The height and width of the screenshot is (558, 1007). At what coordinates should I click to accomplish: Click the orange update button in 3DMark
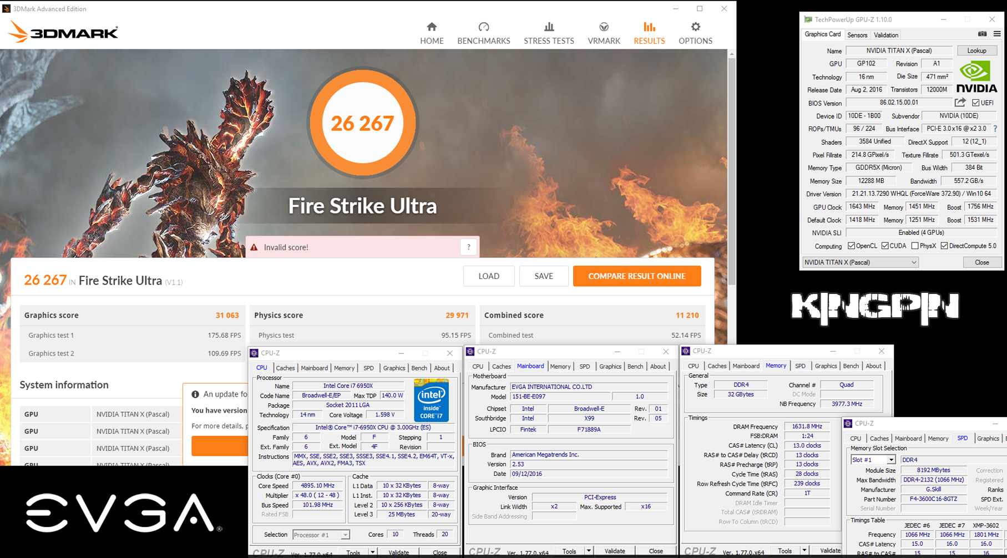pyautogui.click(x=220, y=446)
